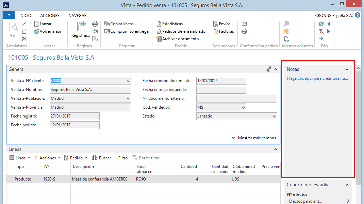Open OneNote from Mostrar adjuntos
Viewport: 364px width, 204px height.
[x=286, y=23]
